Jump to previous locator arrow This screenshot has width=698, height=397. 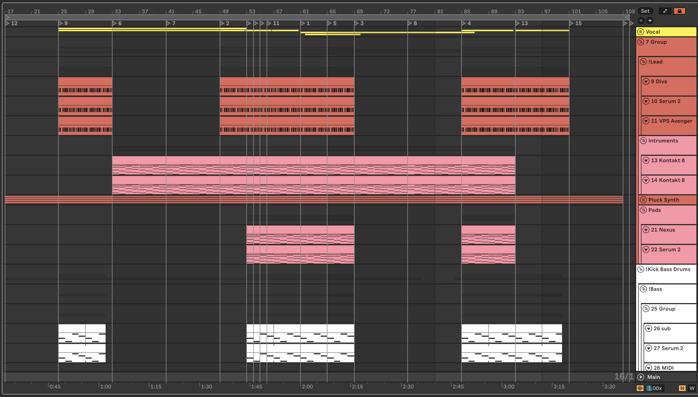641,21
